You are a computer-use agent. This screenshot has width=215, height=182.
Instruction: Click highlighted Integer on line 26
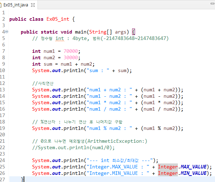click(168, 173)
